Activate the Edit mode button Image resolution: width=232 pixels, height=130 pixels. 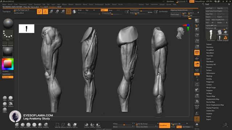pyautogui.click(x=40, y=12)
